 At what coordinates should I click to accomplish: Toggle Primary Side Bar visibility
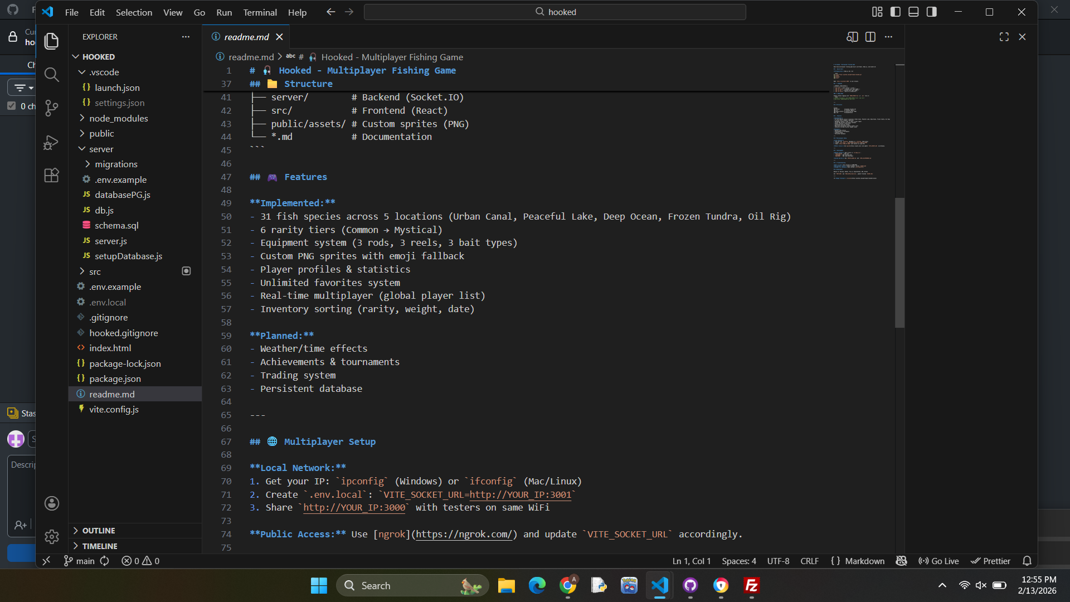click(x=896, y=12)
